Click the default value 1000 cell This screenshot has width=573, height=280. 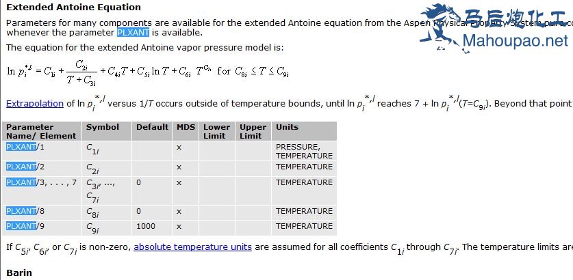(146, 226)
